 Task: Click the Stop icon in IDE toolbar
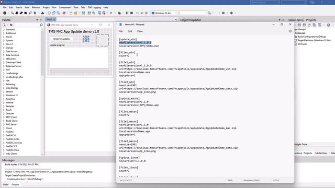(131, 13)
